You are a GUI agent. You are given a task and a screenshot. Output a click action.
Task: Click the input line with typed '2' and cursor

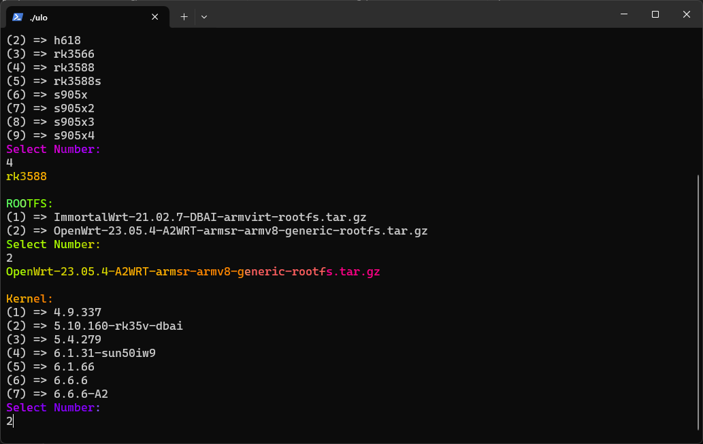click(10, 421)
